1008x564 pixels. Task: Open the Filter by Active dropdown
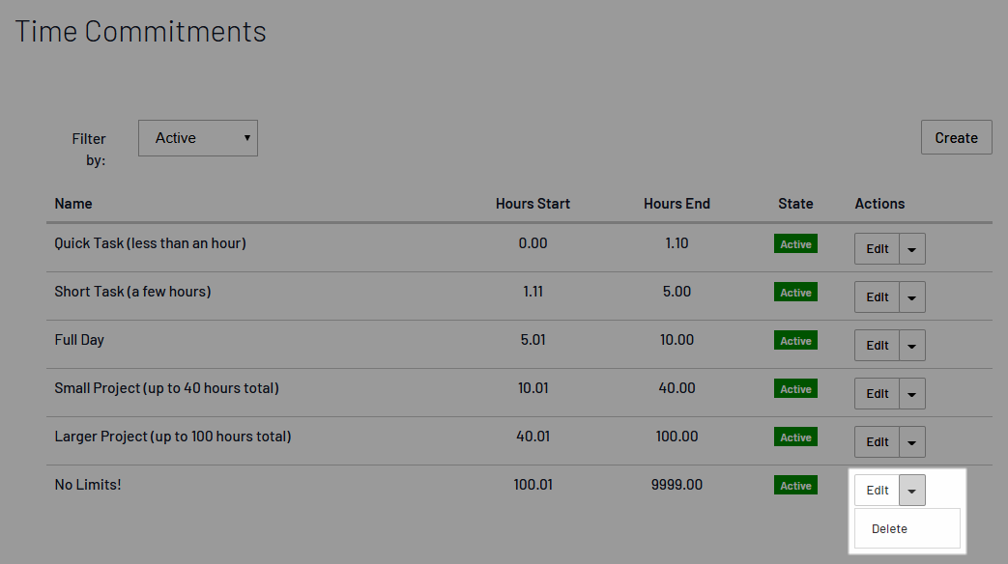pos(198,138)
